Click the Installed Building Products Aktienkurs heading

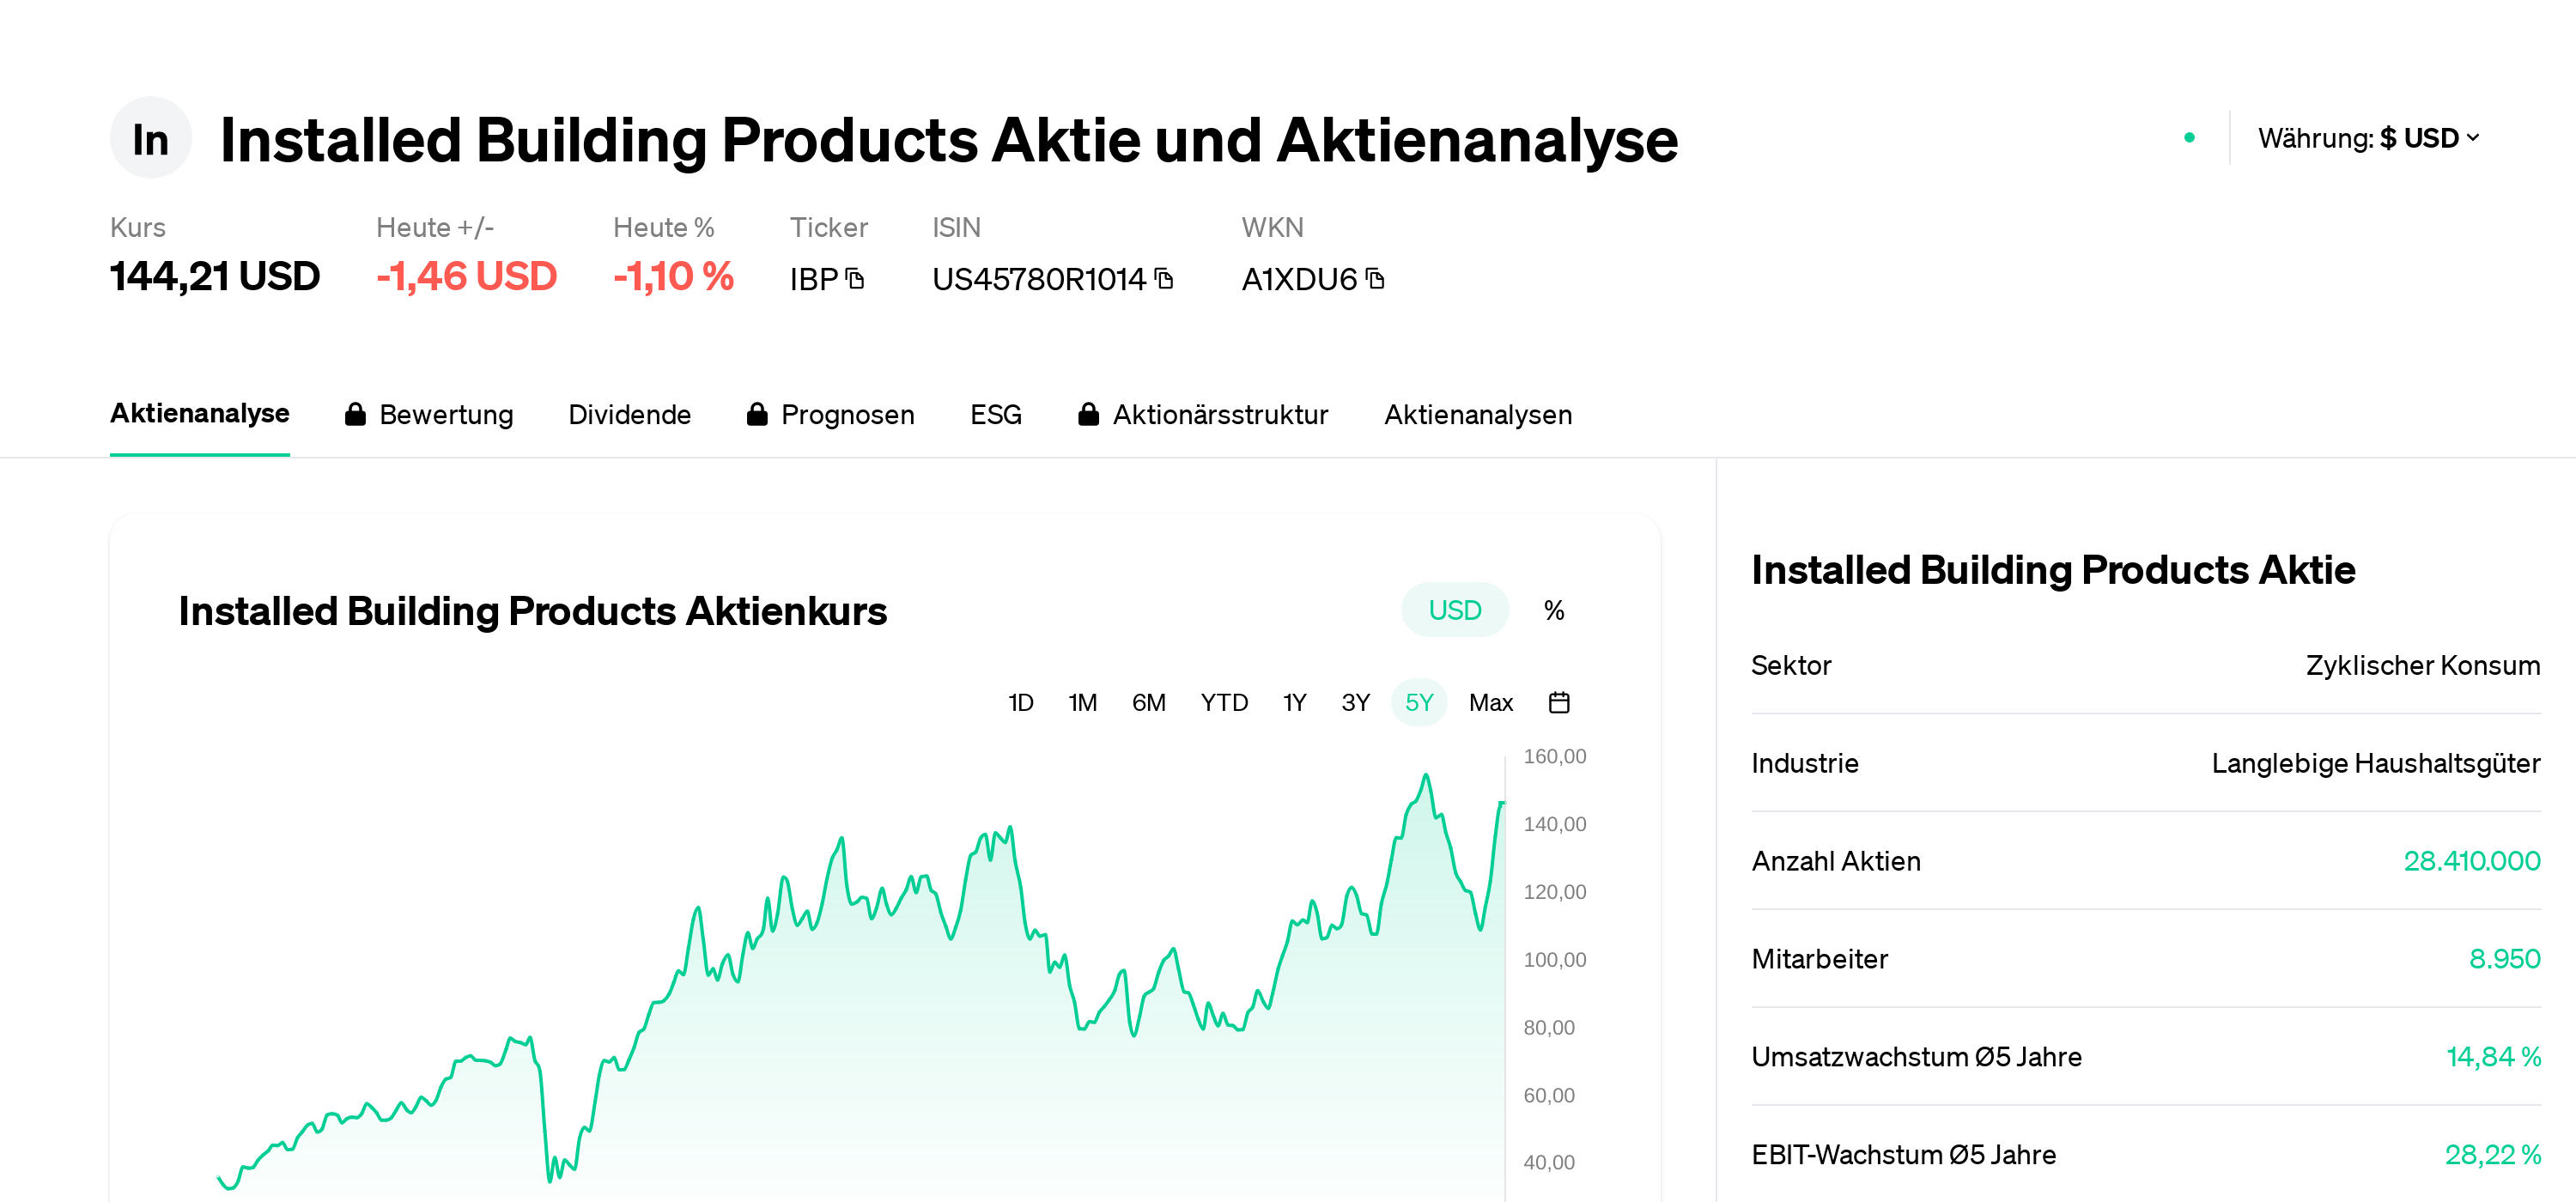tap(532, 611)
